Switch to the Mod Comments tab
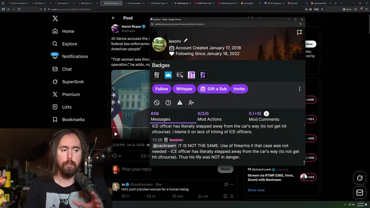The height and width of the screenshot is (208, 370). coord(264,117)
